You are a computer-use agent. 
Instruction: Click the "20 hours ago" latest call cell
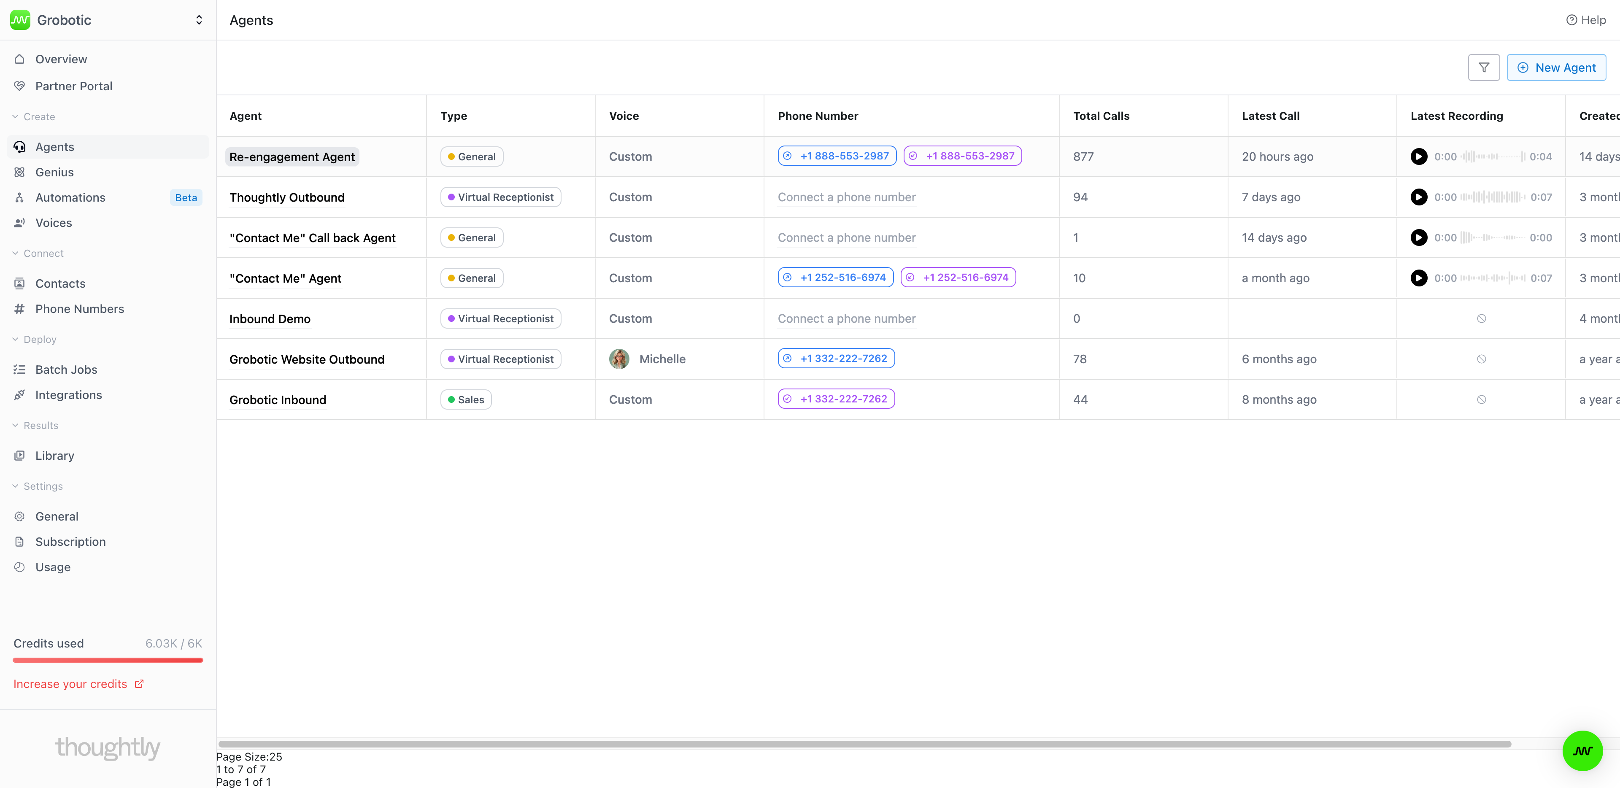click(1312, 157)
